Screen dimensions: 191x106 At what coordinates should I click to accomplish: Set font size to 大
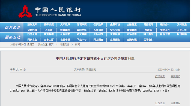point(17,69)
